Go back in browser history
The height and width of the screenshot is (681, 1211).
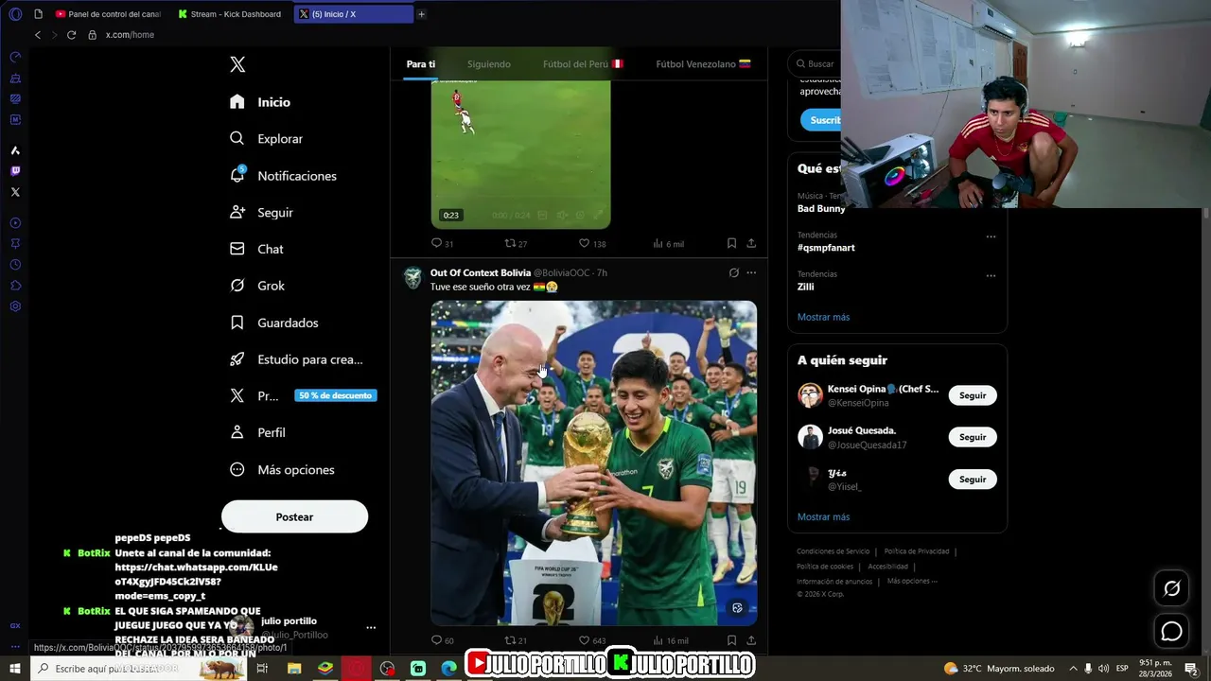pyautogui.click(x=38, y=35)
